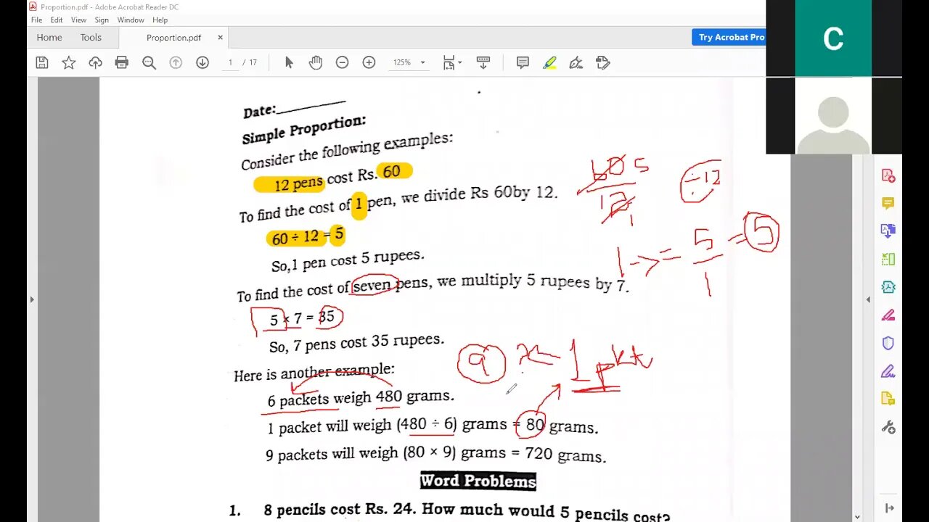Zoom out with the minus button
The image size is (929, 522).
pos(342,63)
